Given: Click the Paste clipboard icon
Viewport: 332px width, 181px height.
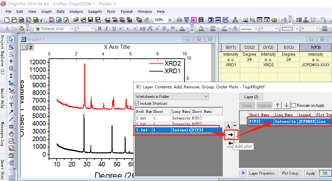Looking at the screenshot, I should tap(21, 28).
